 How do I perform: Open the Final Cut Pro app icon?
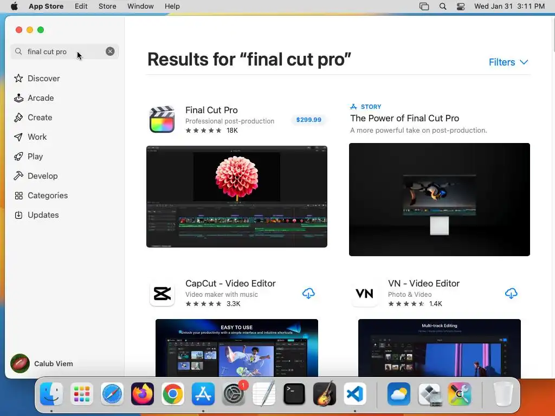tap(162, 120)
